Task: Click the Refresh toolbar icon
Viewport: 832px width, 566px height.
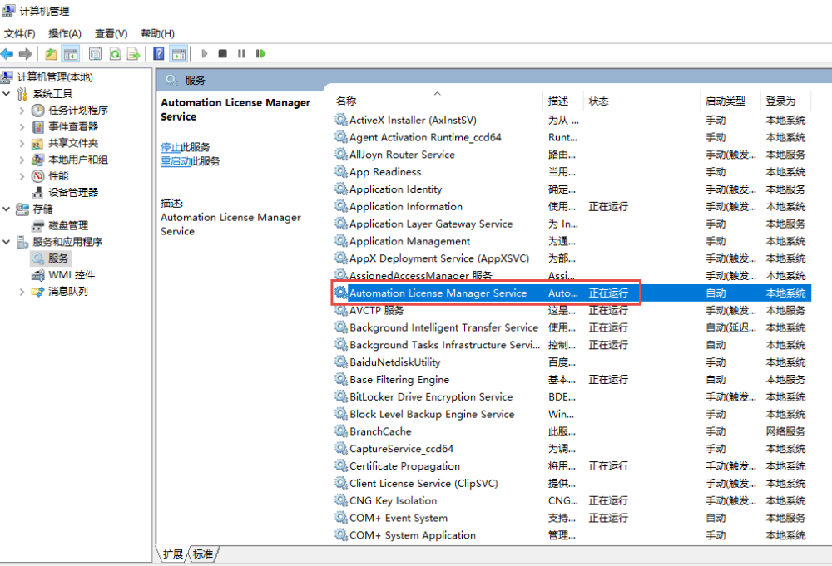Action: pyautogui.click(x=114, y=54)
